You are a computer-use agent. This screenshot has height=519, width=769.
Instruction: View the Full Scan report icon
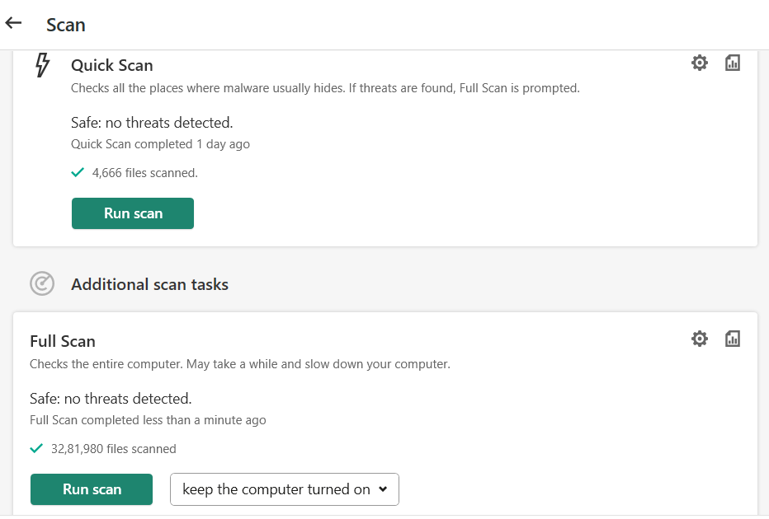tap(733, 339)
